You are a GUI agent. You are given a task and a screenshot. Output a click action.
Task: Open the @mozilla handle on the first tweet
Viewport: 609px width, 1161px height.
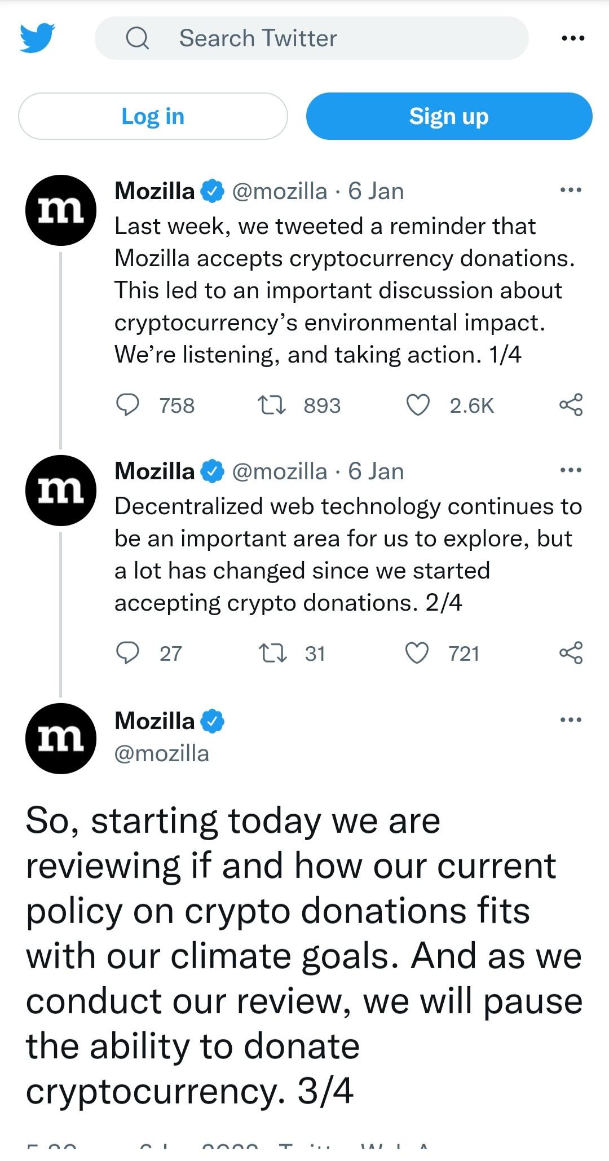tap(279, 191)
